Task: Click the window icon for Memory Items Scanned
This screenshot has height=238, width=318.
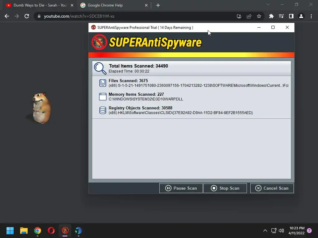Action: tap(102, 97)
